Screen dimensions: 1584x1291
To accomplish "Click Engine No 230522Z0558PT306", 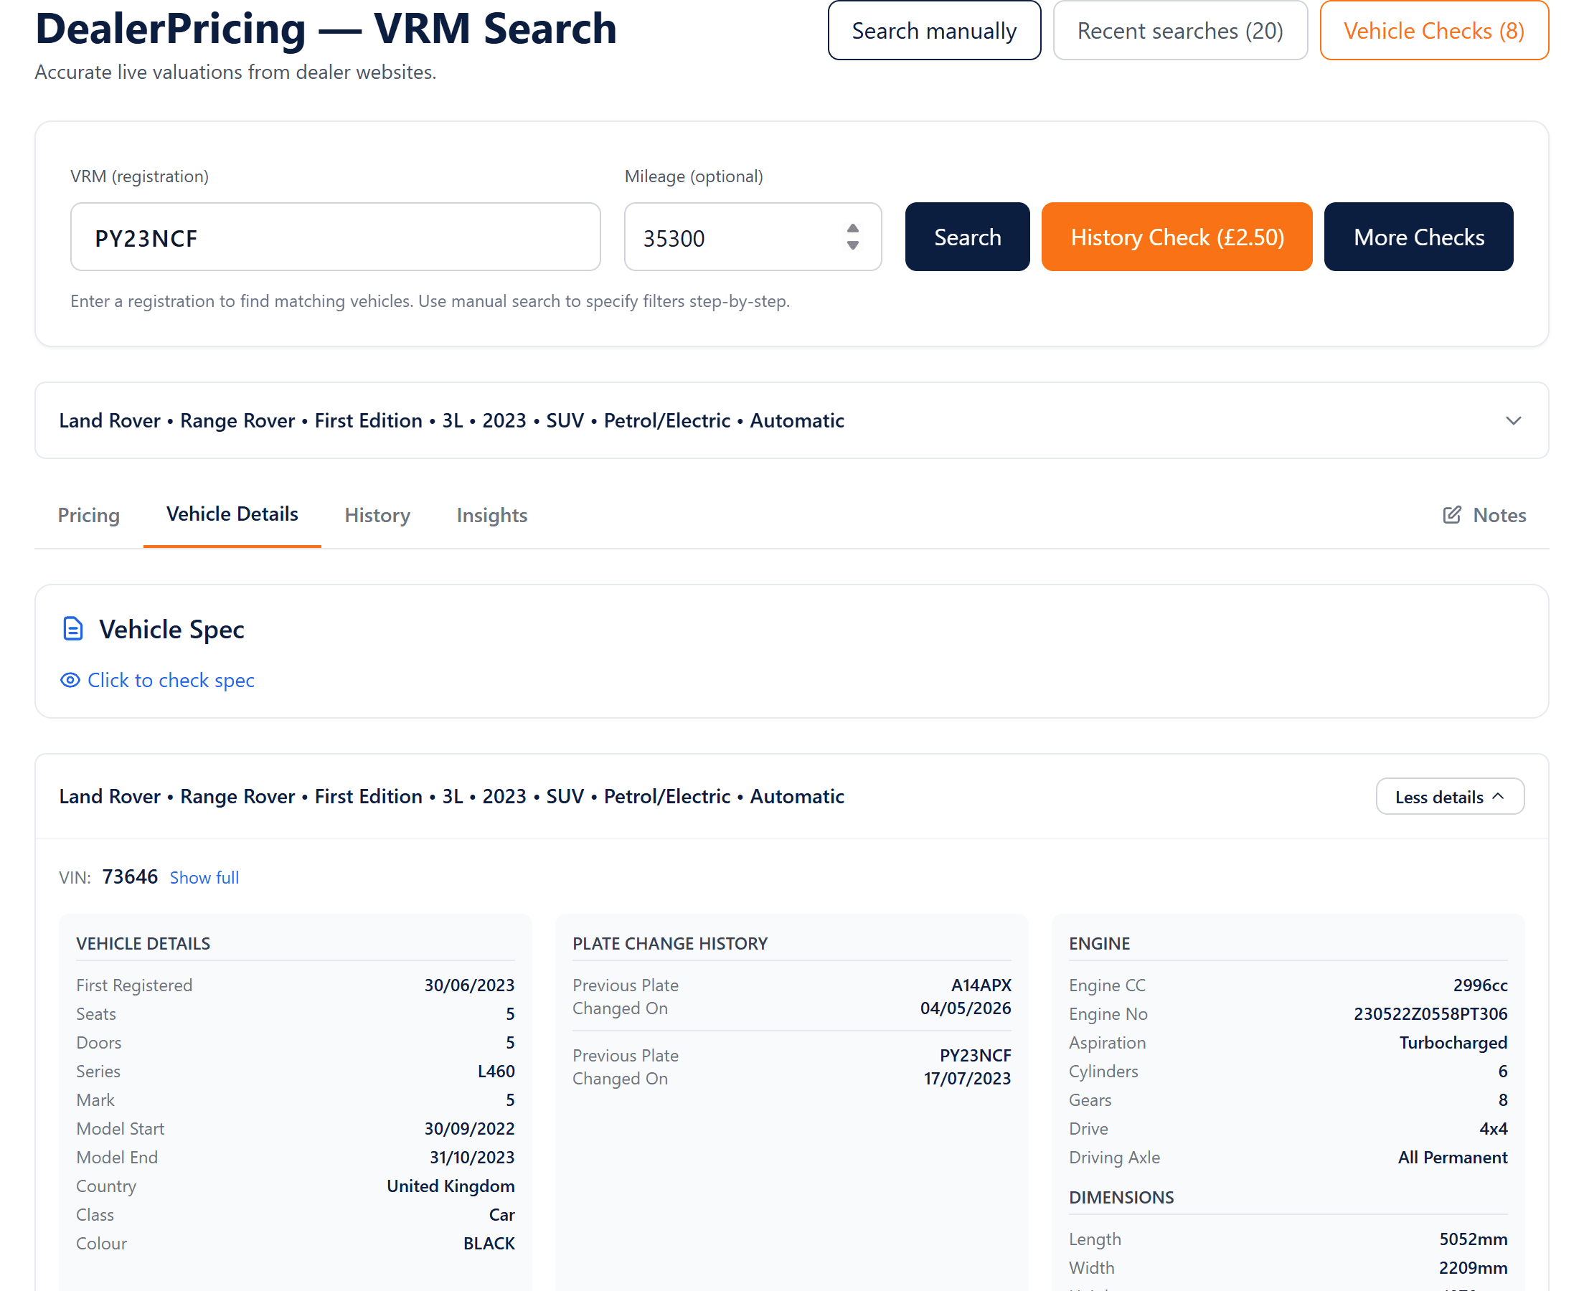I will click(1430, 1014).
